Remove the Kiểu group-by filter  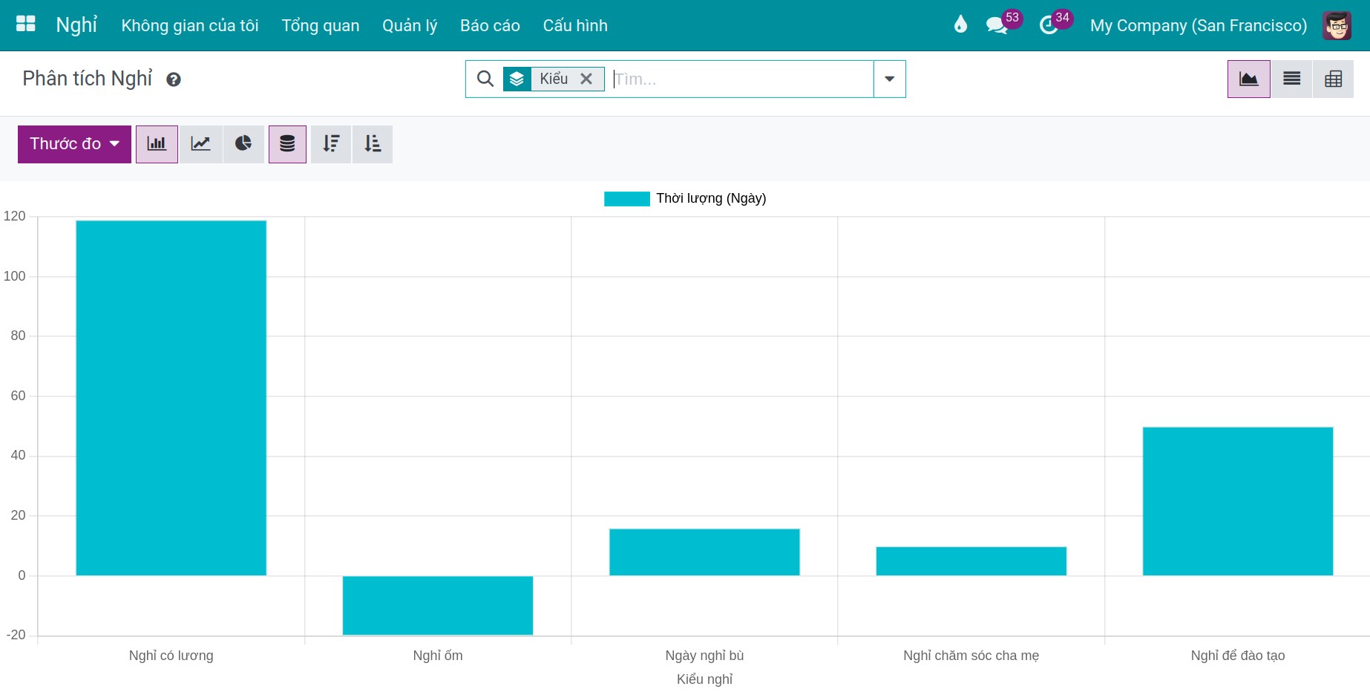(x=586, y=79)
